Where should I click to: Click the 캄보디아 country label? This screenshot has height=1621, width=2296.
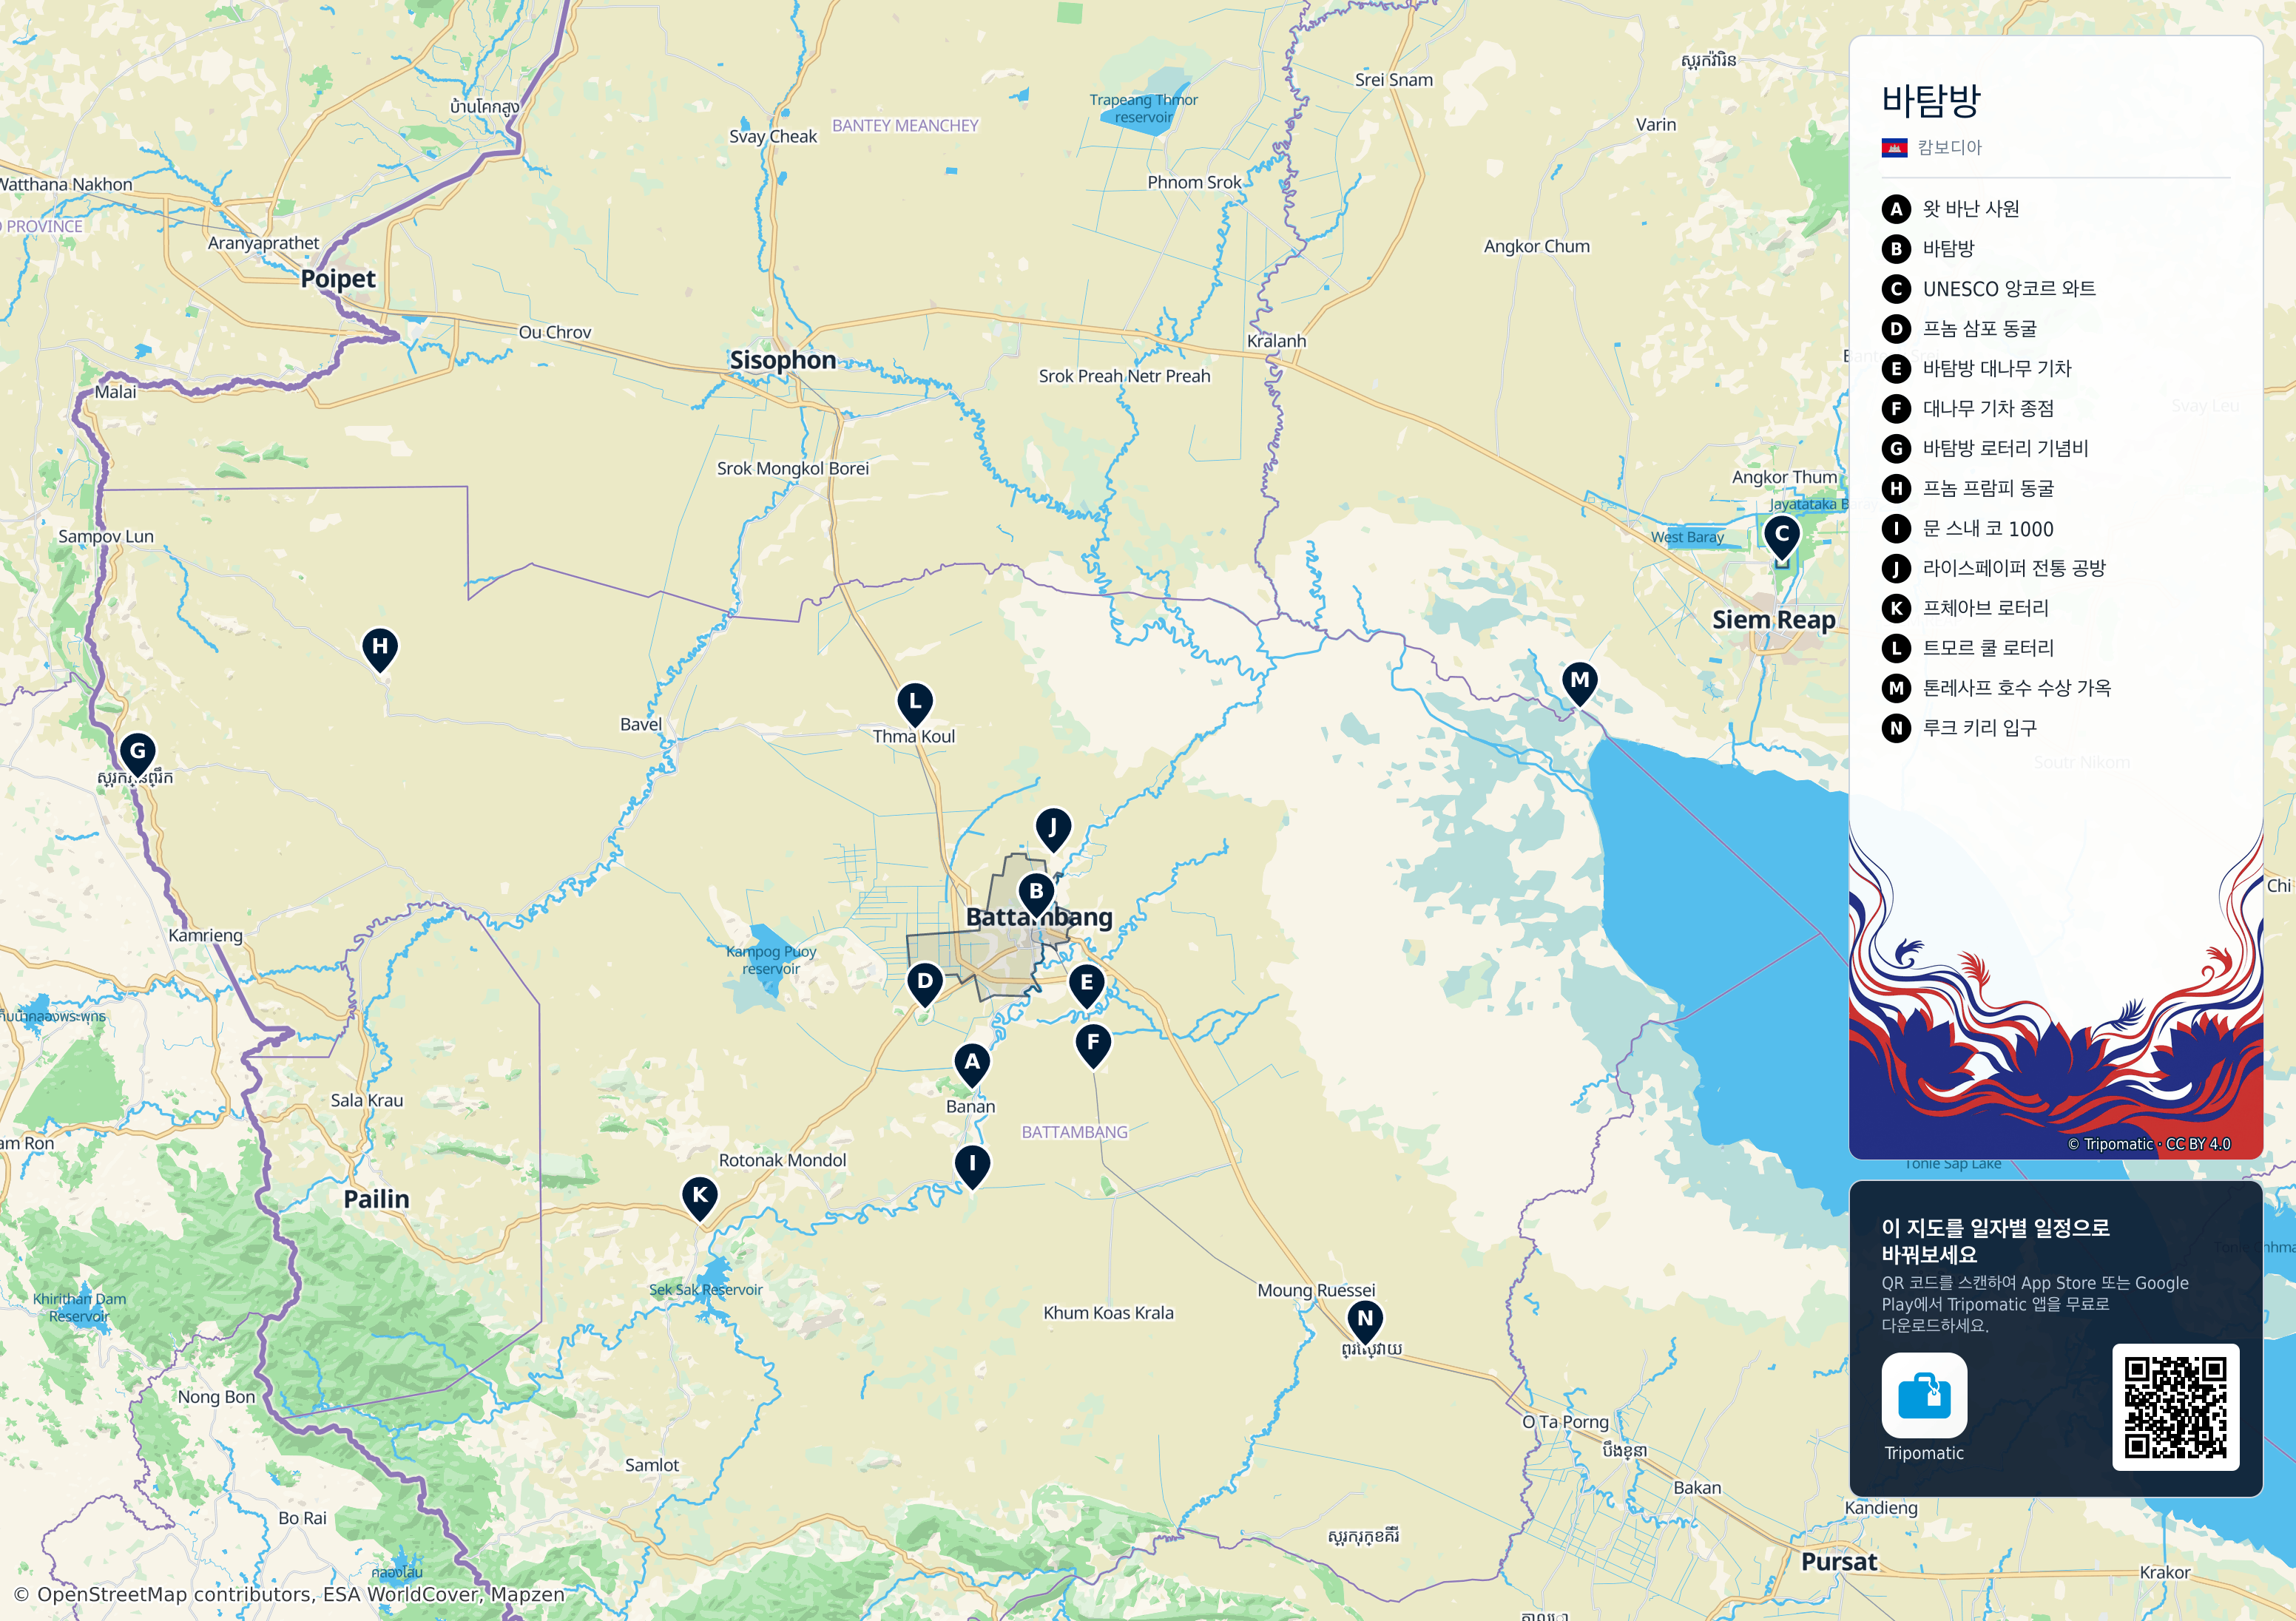coord(1950,148)
